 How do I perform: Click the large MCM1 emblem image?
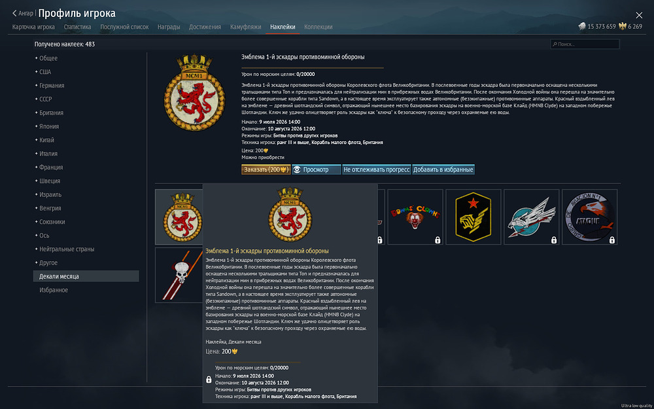tap(194, 92)
